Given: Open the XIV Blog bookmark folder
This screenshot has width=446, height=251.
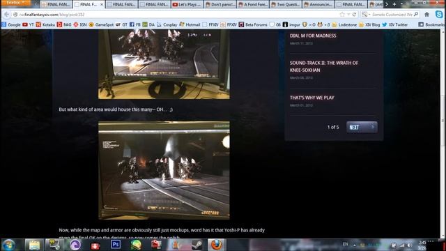Looking at the screenshot, I should tap(369, 25).
